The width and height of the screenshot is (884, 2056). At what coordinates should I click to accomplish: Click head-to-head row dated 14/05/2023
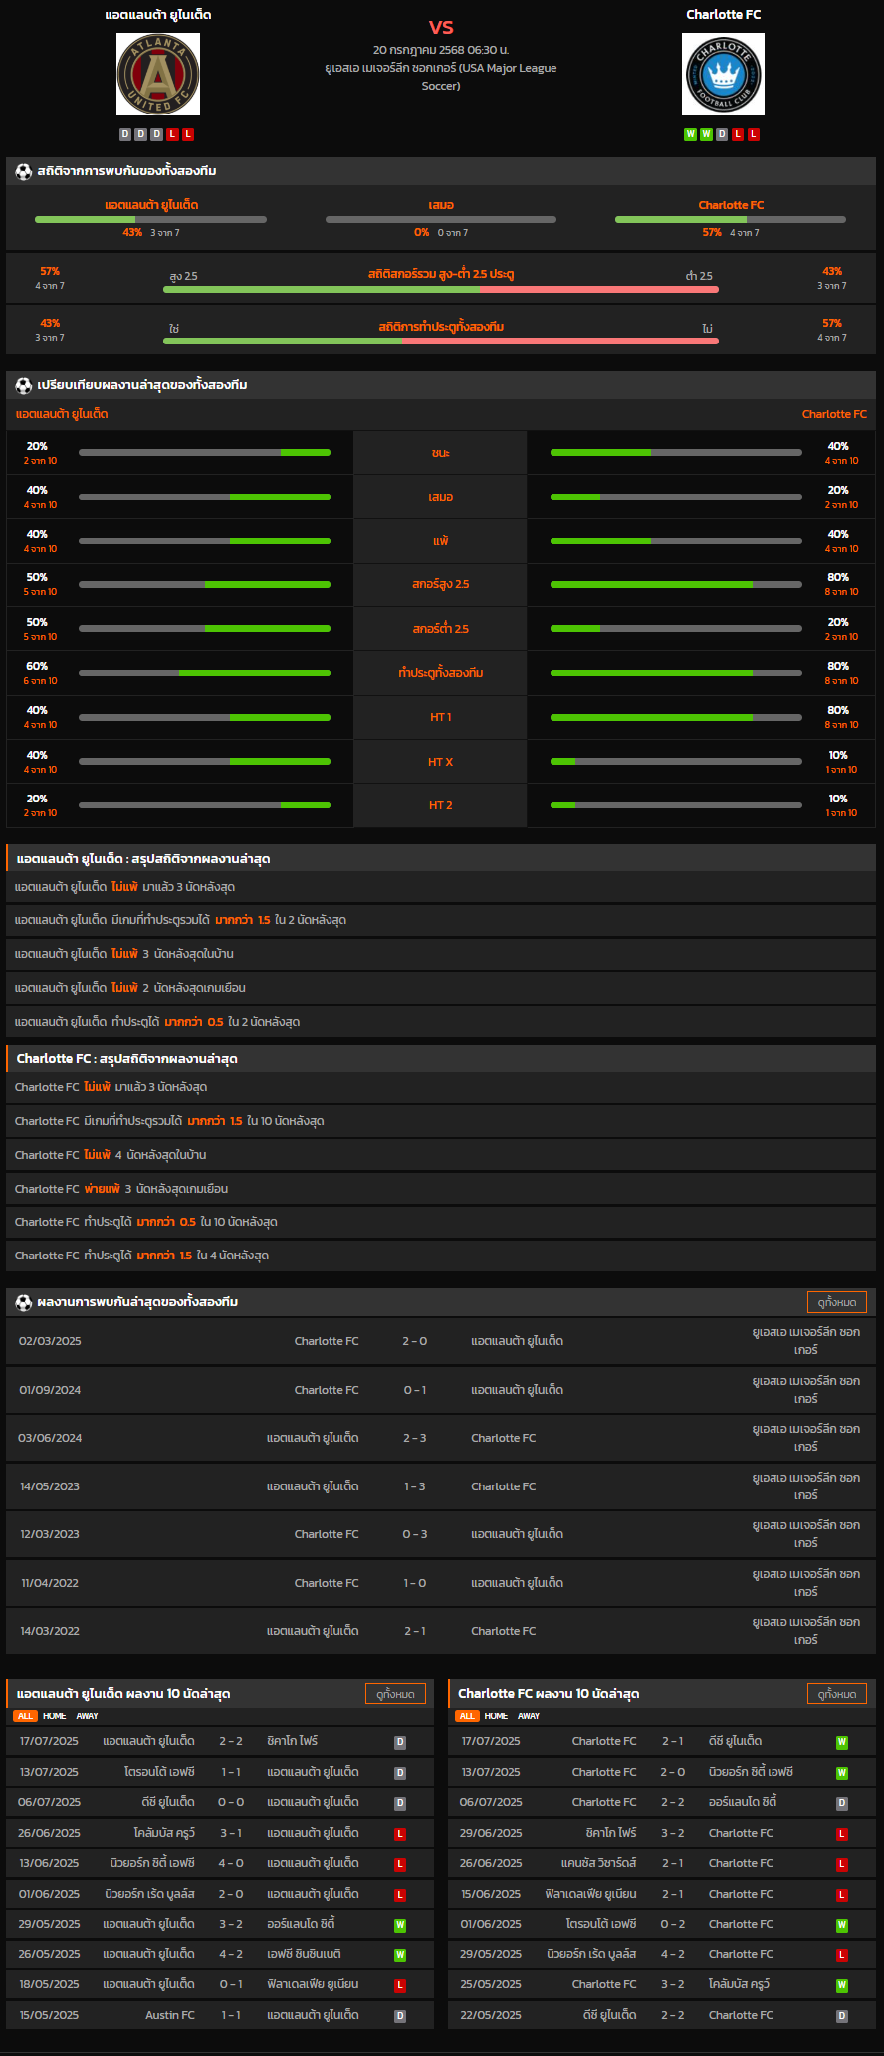(441, 1486)
